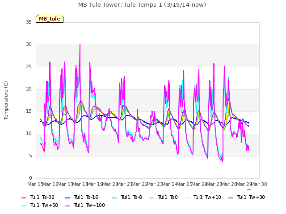Click the purple Tul1_Tw+30 legend swatch
The image size is (286, 214).
[231, 198]
